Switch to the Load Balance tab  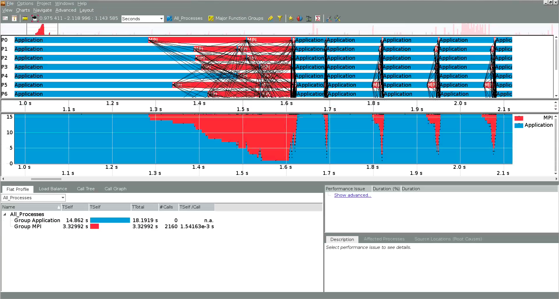[53, 189]
